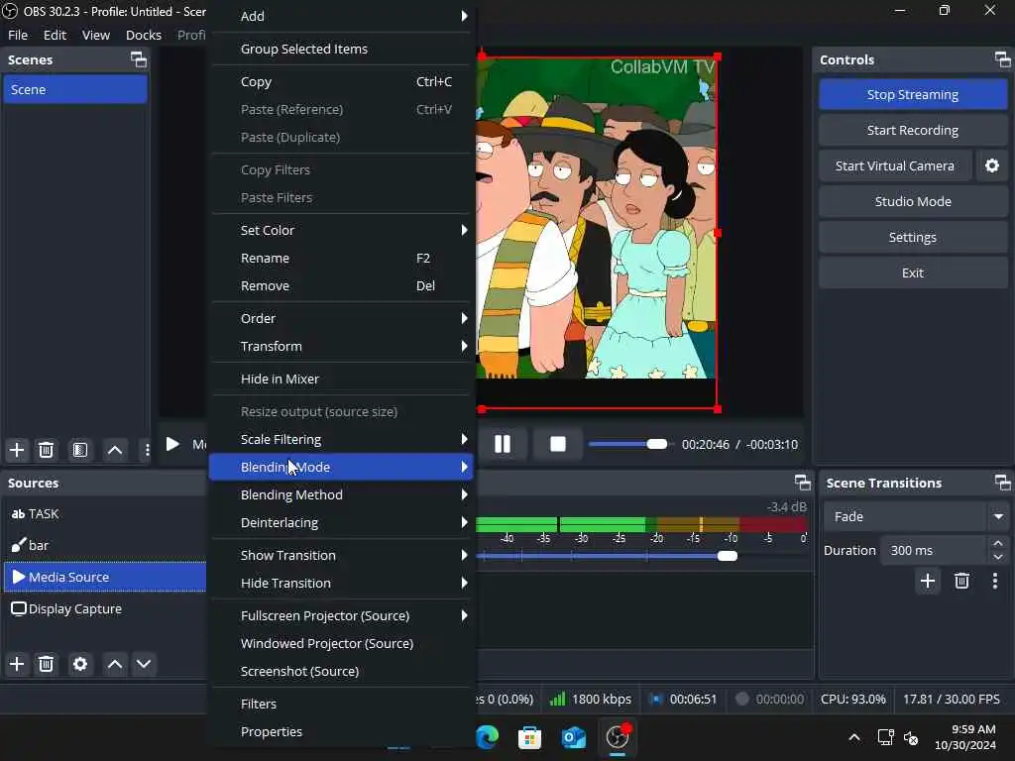
Task: Pop out the Scene Transitions dock
Action: pos(1002,483)
